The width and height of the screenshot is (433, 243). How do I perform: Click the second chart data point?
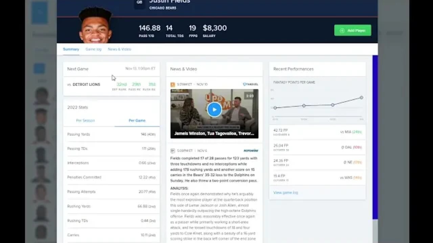[x=304, y=106]
